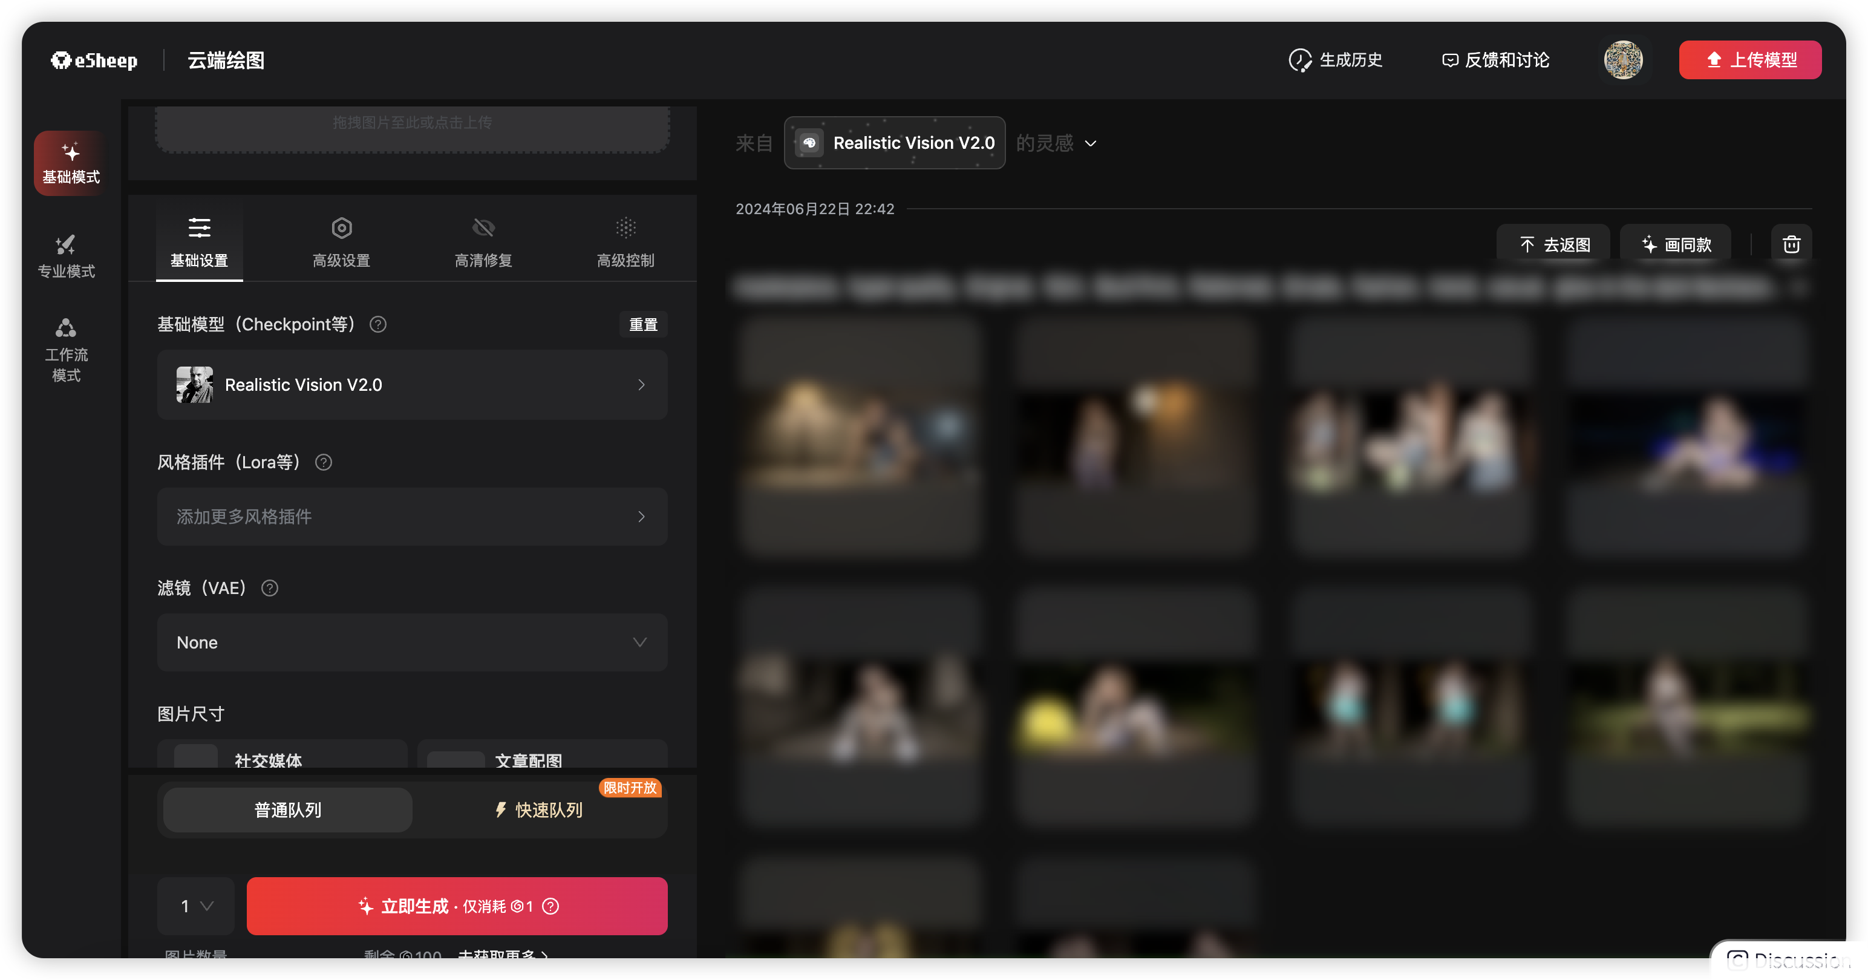Choose 社交媒体 image size preset
Viewport: 1868px width, 980px height.
(x=282, y=758)
